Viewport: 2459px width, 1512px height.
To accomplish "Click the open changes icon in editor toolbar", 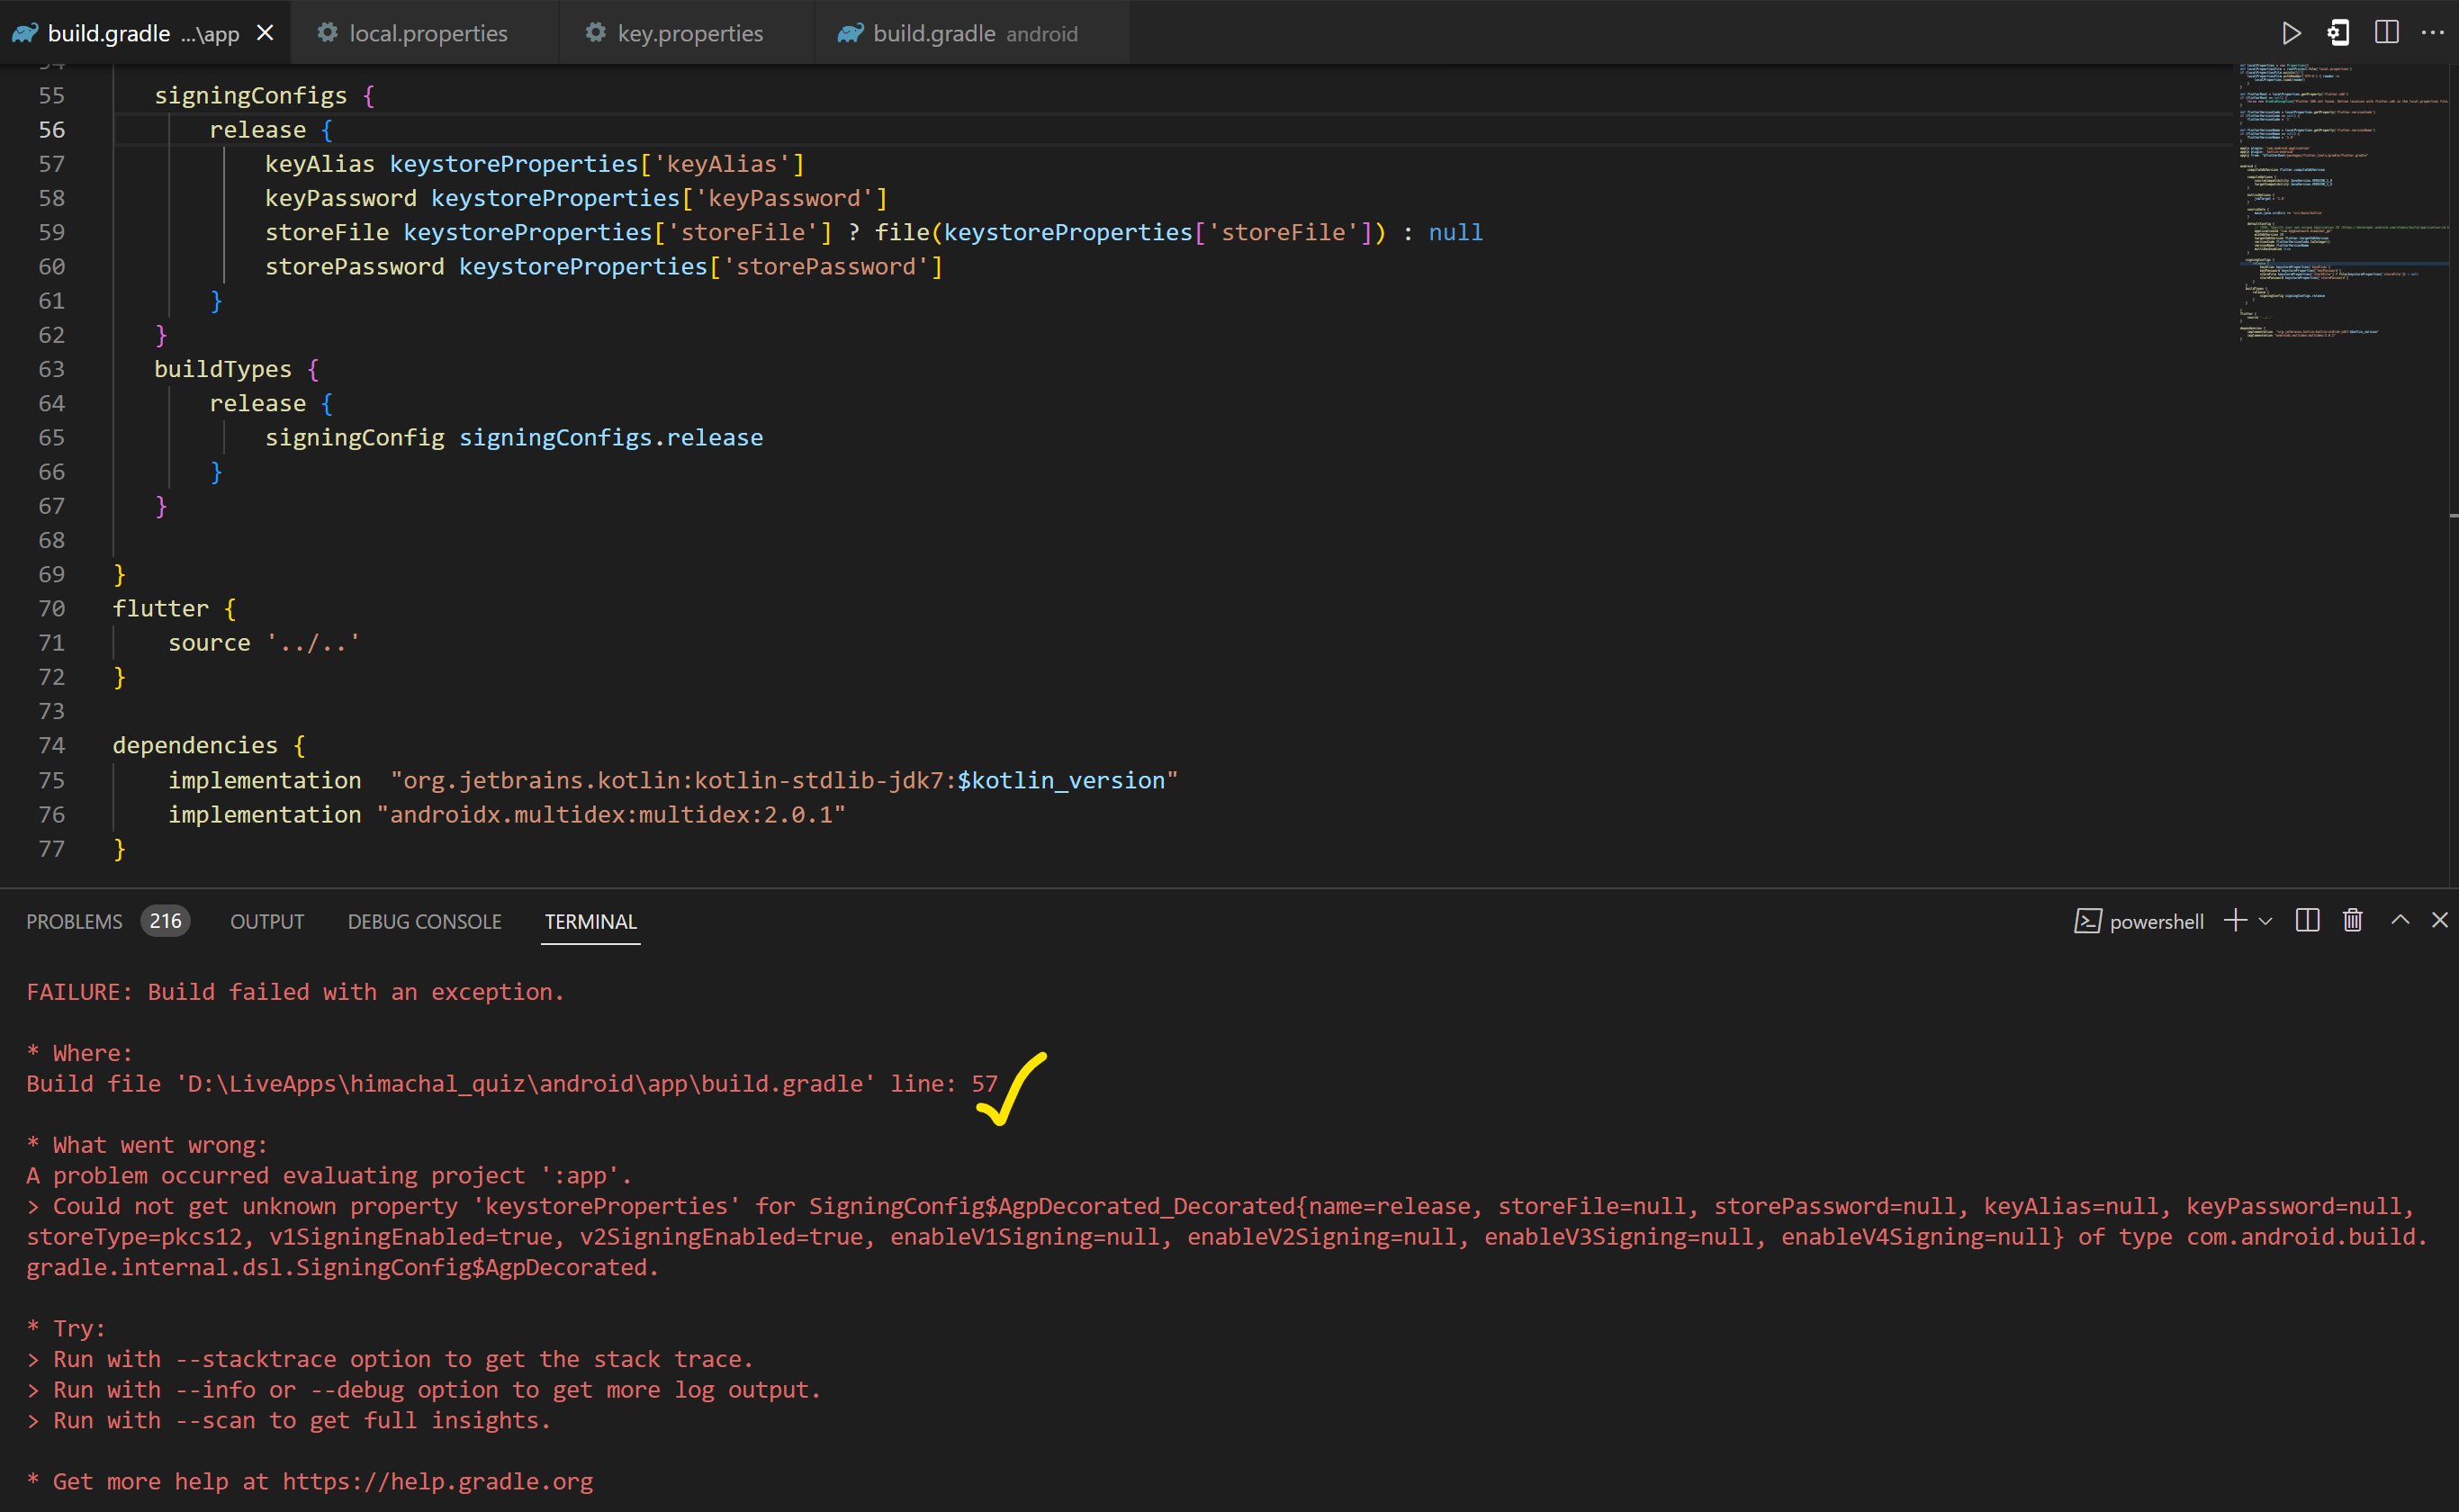I will point(2338,33).
